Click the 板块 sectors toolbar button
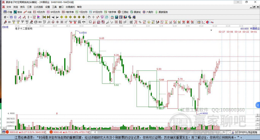The height and width of the screenshot is (140, 260). pyautogui.click(x=18, y=12)
